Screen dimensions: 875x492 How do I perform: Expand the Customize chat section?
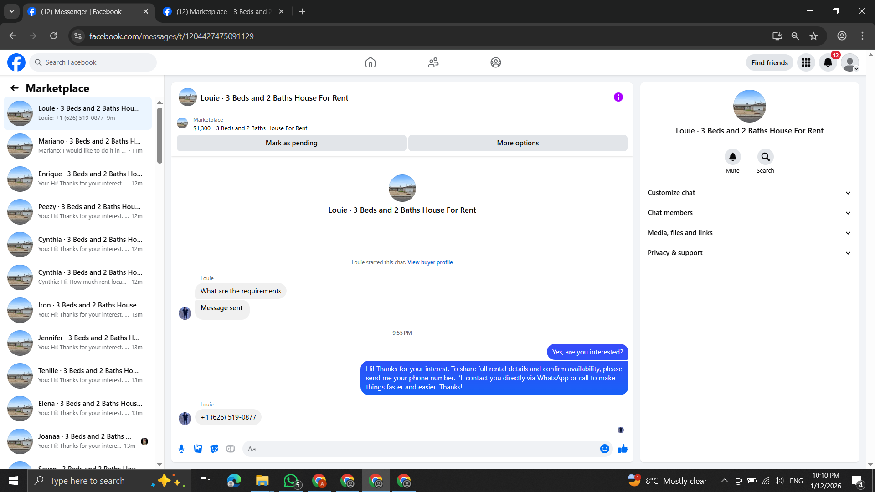(749, 193)
